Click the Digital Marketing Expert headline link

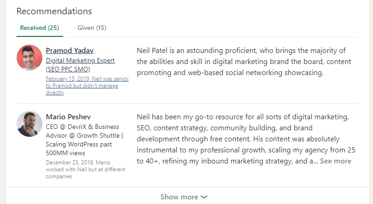click(x=80, y=60)
